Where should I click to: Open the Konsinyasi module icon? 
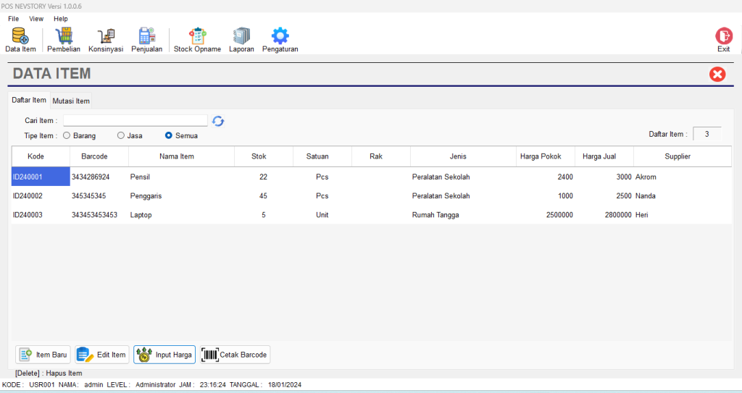pyautogui.click(x=106, y=39)
